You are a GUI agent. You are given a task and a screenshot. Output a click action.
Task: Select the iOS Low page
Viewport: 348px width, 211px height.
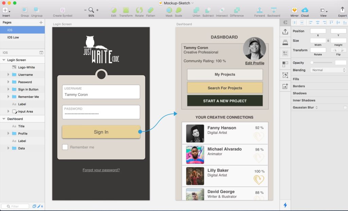click(13, 37)
